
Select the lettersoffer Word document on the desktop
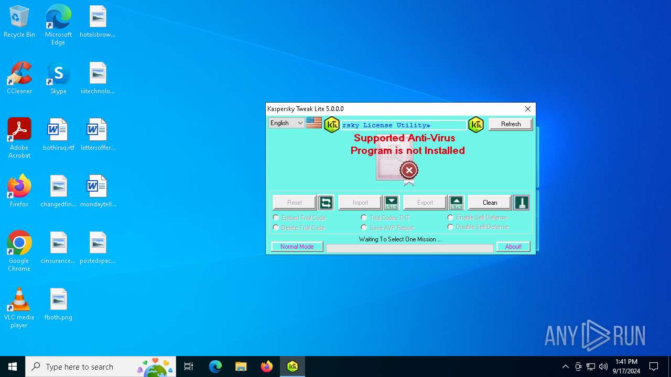pos(98,135)
